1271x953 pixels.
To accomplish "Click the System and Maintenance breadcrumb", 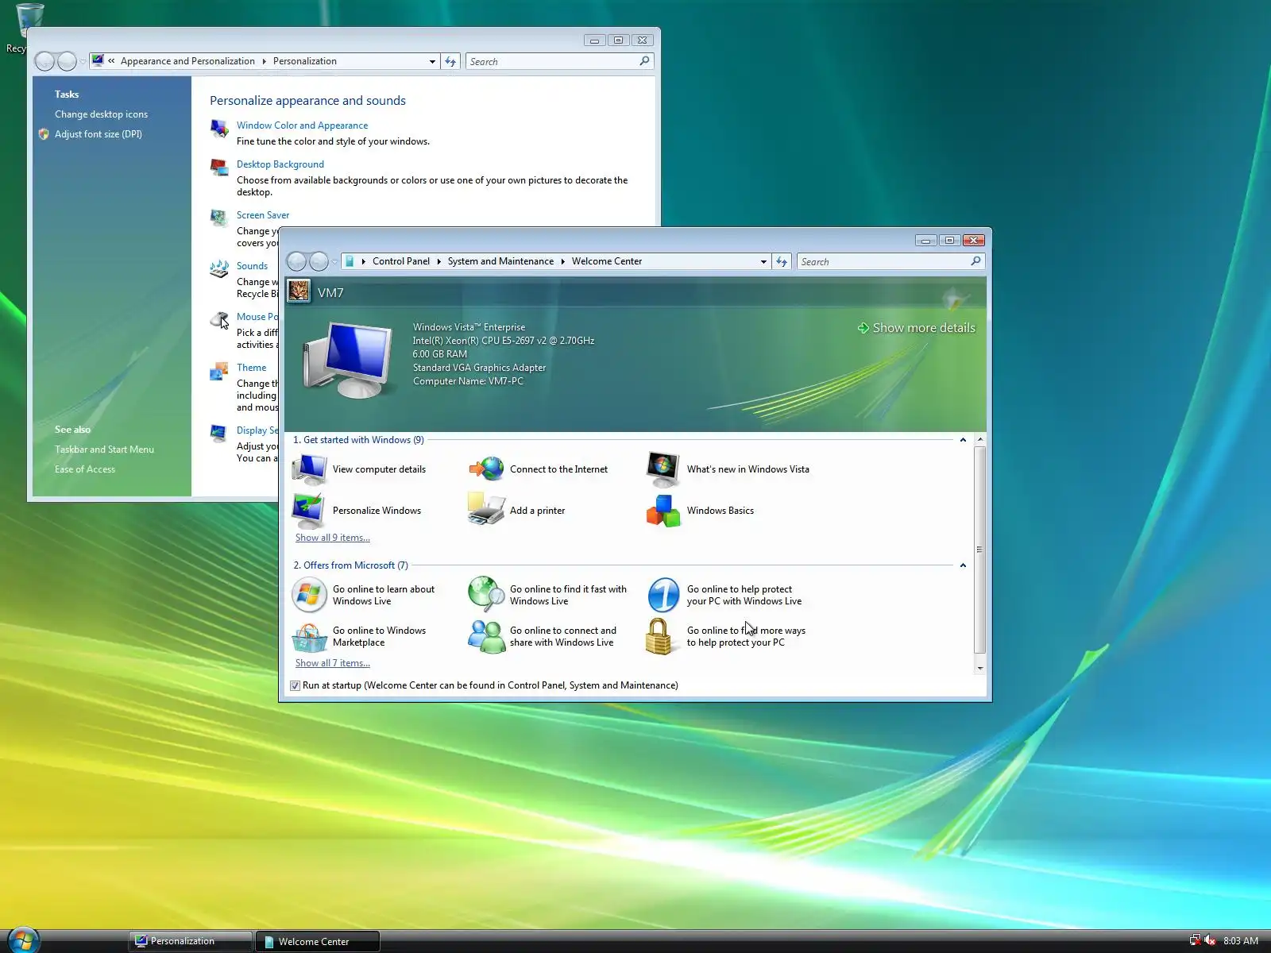I will [500, 261].
